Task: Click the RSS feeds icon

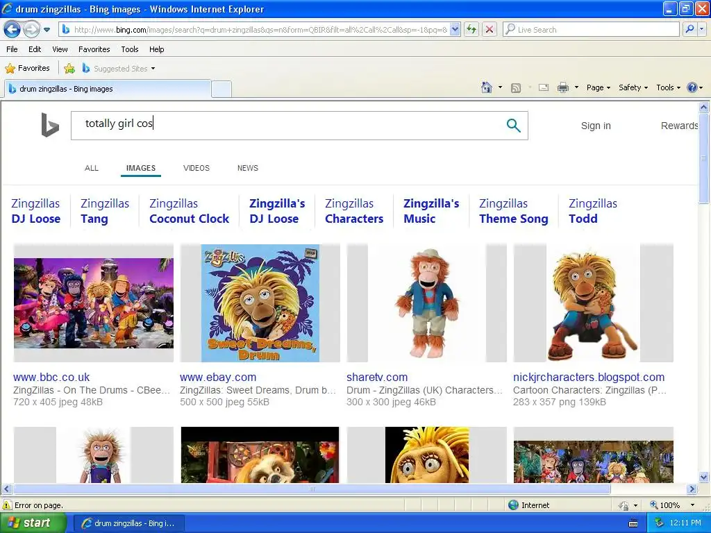Action: click(x=516, y=88)
